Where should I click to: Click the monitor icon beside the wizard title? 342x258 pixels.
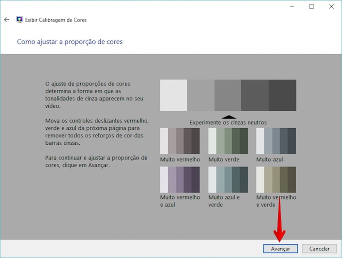[19, 20]
